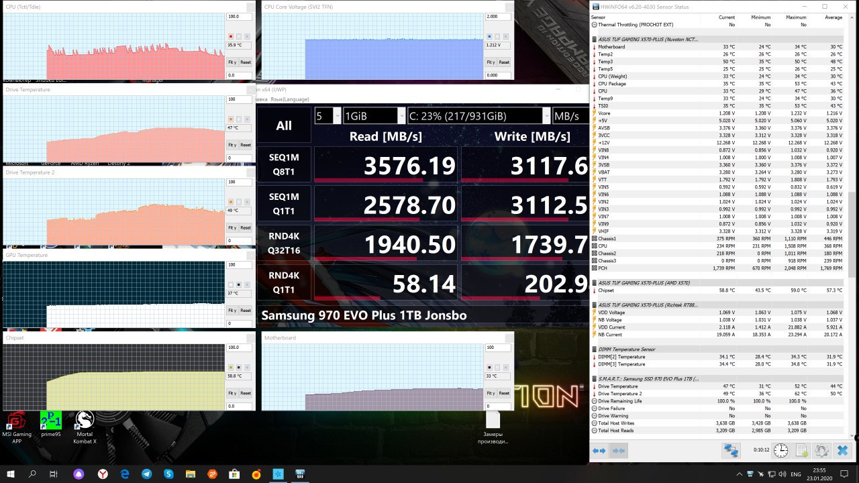Image resolution: width=859 pixels, height=483 pixels.
Task: Click Fit y in CPU (Tctl/Tdie) graph
Action: [x=232, y=62]
